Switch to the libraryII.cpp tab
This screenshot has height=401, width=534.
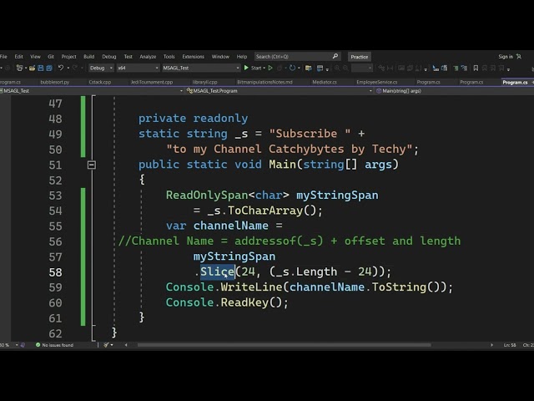click(x=204, y=82)
